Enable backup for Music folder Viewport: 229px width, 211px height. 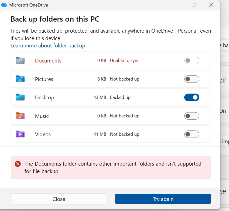point(191,116)
